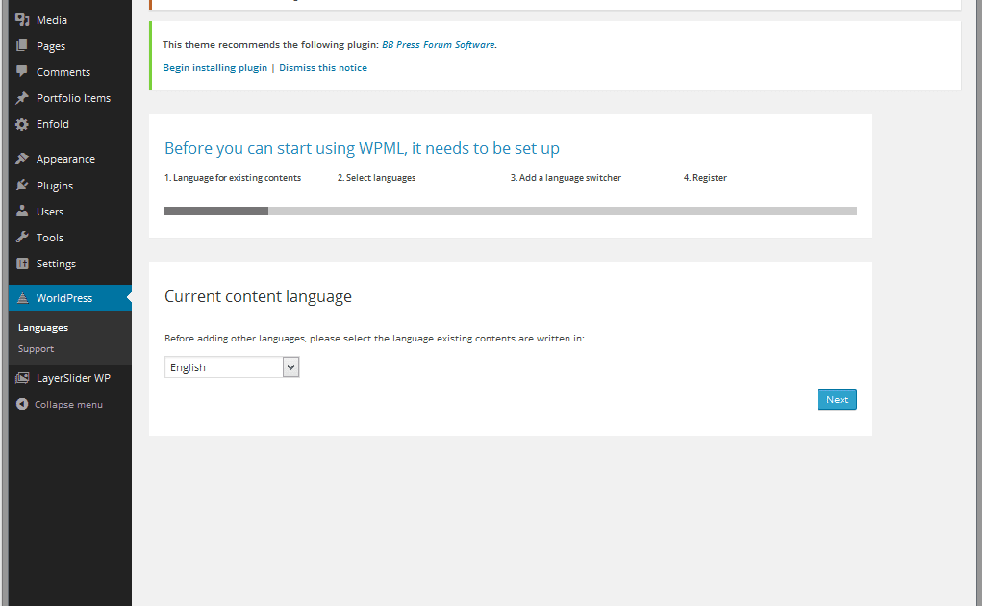Open the Support submenu item
This screenshot has width=982, height=606.
[x=36, y=349]
